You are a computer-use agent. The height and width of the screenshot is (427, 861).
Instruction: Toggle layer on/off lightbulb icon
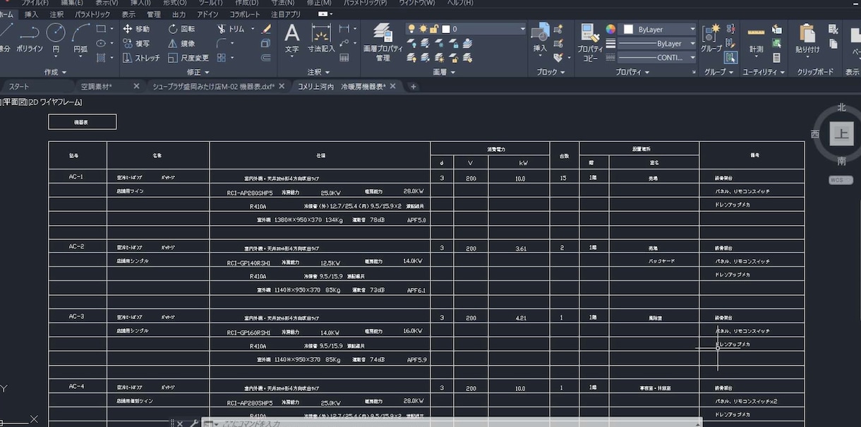pyautogui.click(x=411, y=29)
